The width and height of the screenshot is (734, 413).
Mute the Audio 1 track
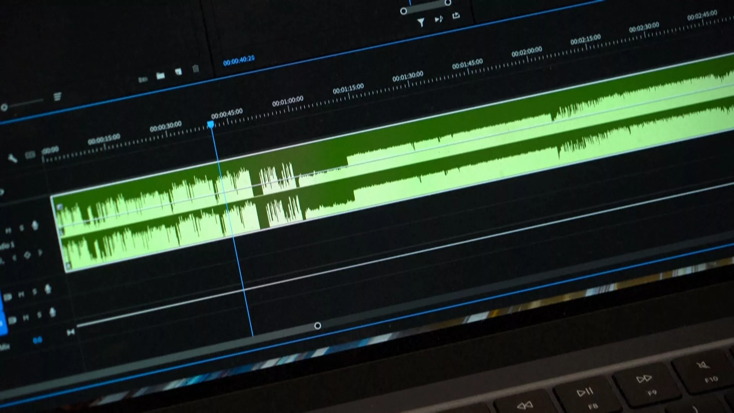click(8, 231)
